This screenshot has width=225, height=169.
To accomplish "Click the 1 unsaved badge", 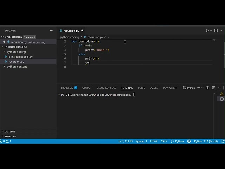I will tap(30, 37).
